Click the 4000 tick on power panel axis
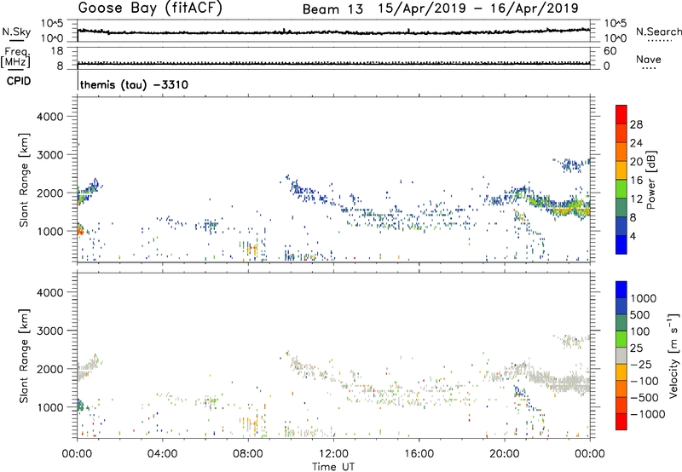The width and height of the screenshot is (682, 472). 50,117
